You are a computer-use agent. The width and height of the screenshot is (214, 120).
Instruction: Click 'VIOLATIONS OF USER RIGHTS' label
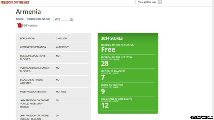tap(116, 99)
